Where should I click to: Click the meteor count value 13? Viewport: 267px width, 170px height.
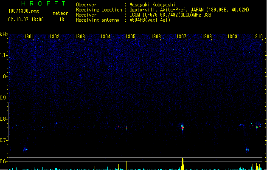click(x=62, y=20)
